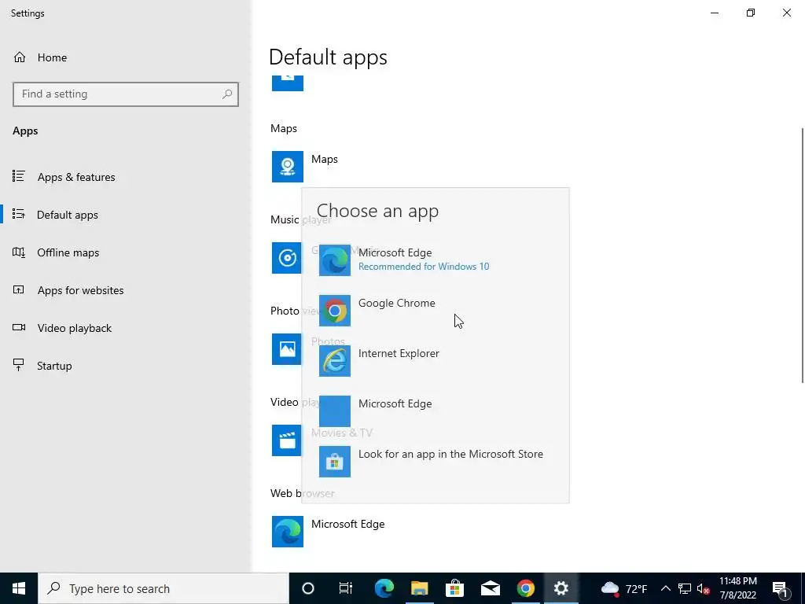Focus the Find a setting search box
The height and width of the screenshot is (604, 805).
(126, 94)
